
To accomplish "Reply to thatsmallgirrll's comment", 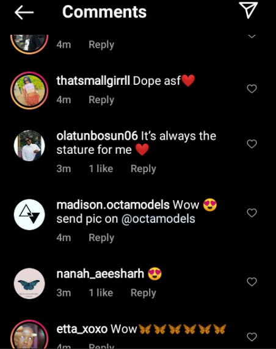I will 101,100.
